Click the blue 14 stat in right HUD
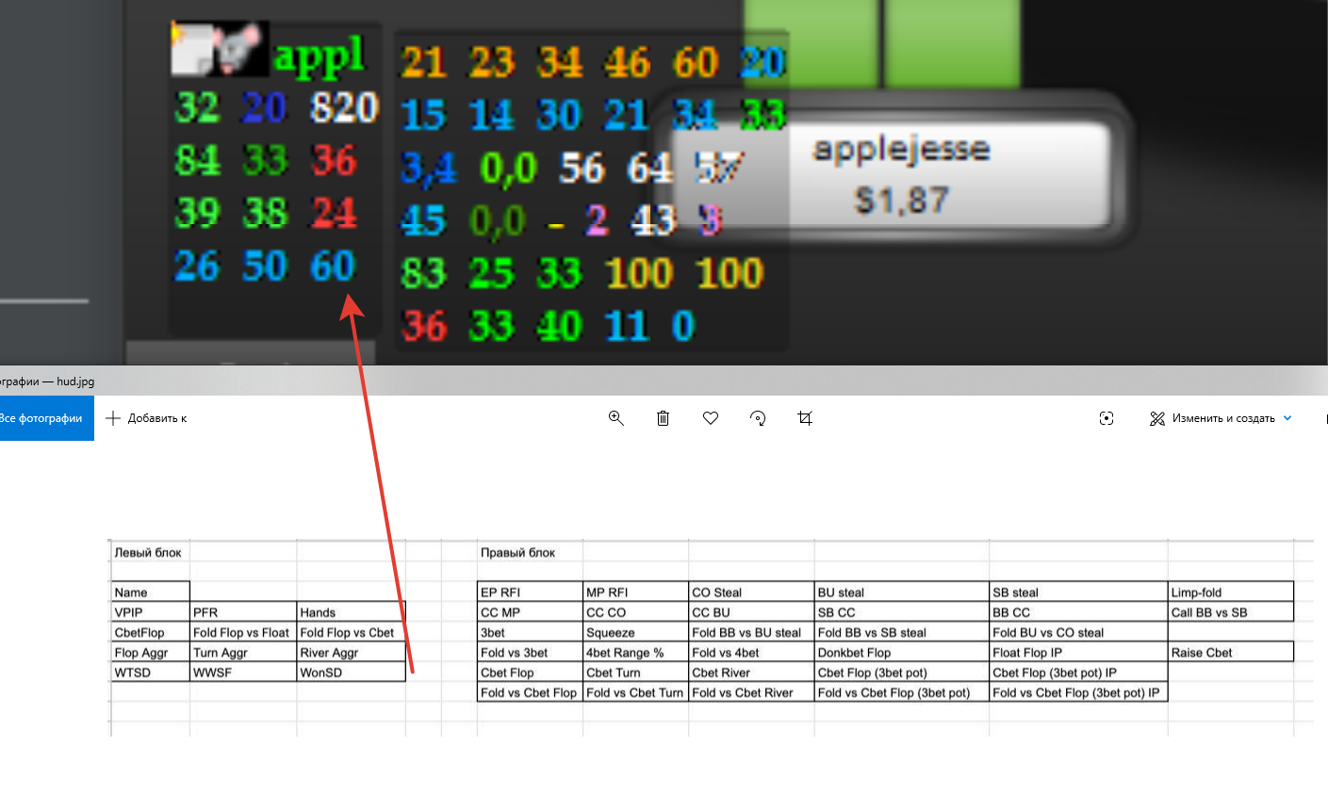1328x811 pixels. point(492,116)
